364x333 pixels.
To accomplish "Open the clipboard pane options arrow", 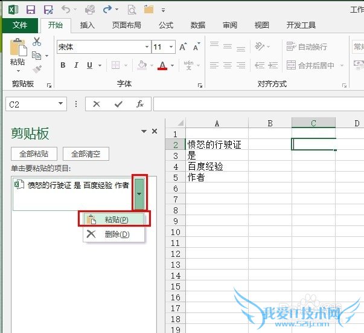I will (144, 131).
